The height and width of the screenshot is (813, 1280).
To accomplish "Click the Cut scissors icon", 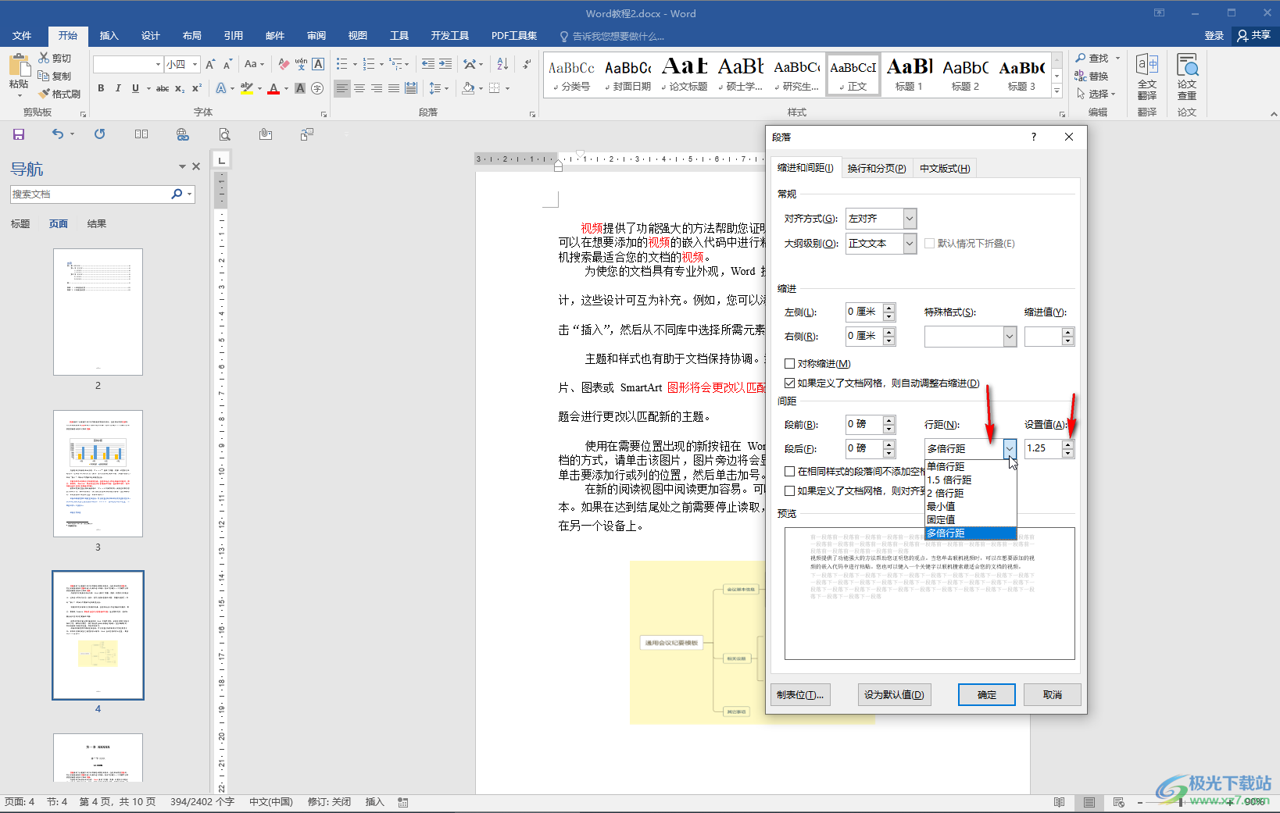I will point(44,59).
